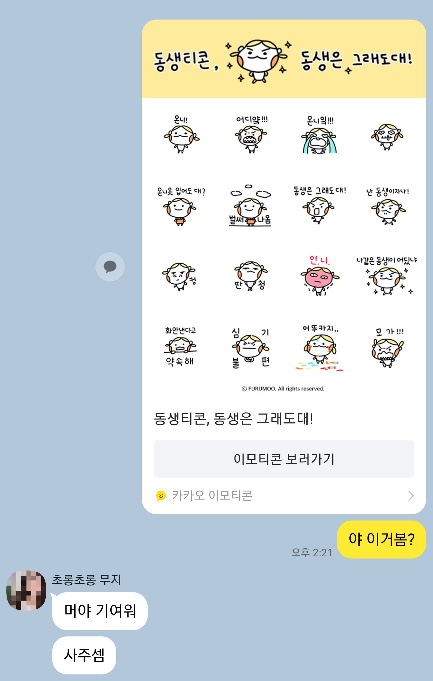The image size is (433, 681).
Task: Select the angry 어디얌!!! sticker
Action: [251, 134]
